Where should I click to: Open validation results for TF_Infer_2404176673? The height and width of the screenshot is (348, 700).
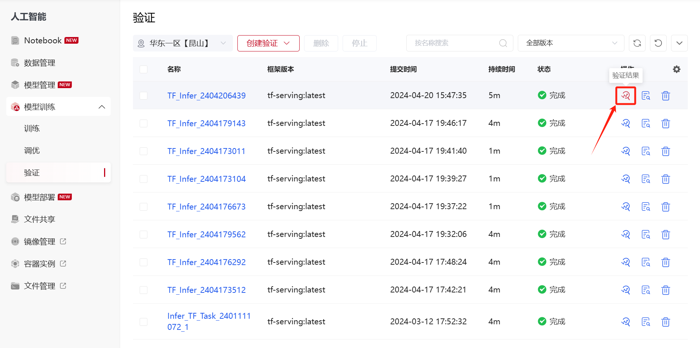pos(626,207)
